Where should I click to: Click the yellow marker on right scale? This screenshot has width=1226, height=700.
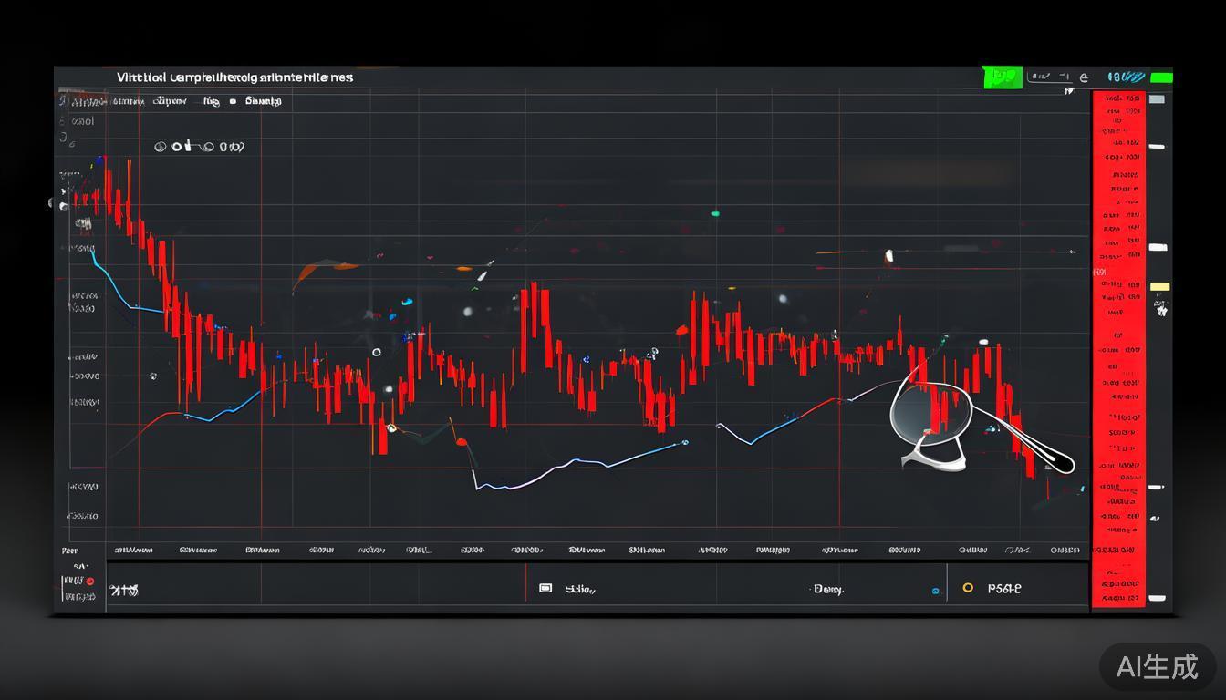(x=1159, y=287)
